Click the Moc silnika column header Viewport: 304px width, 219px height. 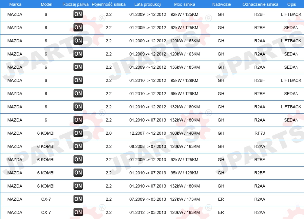(185, 4)
